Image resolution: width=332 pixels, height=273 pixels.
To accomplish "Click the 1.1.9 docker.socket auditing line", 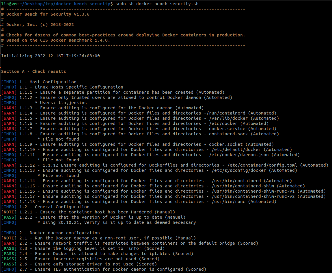I will point(138,144).
